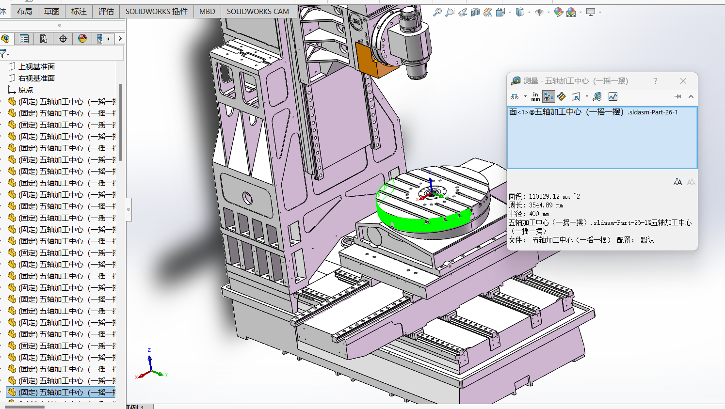Screen dimensions: 725x409
Task: Click the Dynamic Annotation Views icon
Action: [488, 12]
